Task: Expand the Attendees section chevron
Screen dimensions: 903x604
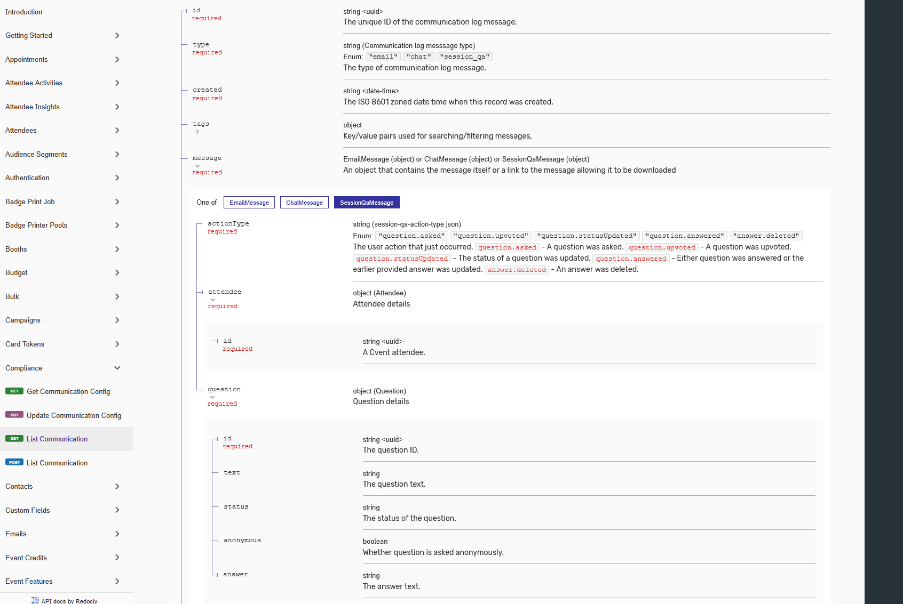Action: pos(117,131)
